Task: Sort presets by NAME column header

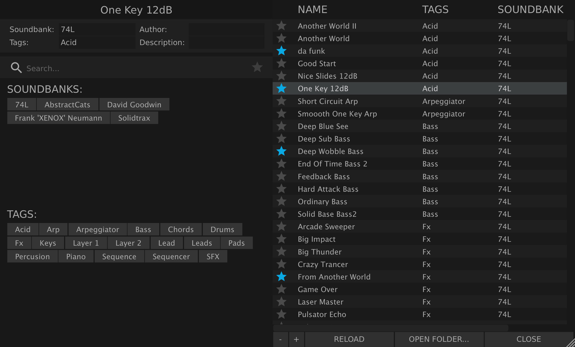Action: (312, 10)
